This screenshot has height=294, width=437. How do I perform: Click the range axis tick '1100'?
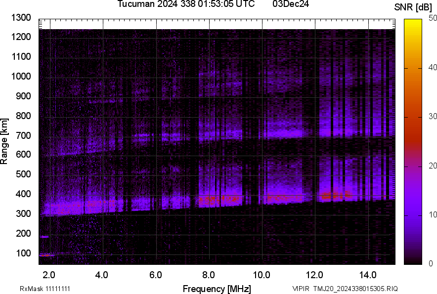click(21, 56)
